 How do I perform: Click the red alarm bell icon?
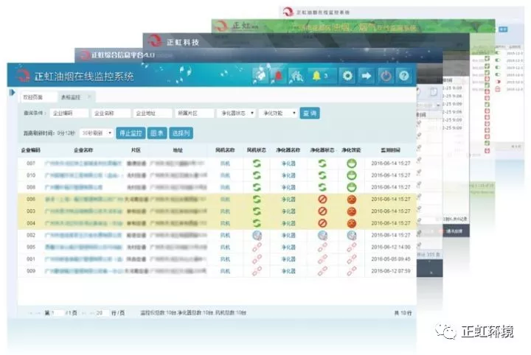pyautogui.click(x=278, y=76)
